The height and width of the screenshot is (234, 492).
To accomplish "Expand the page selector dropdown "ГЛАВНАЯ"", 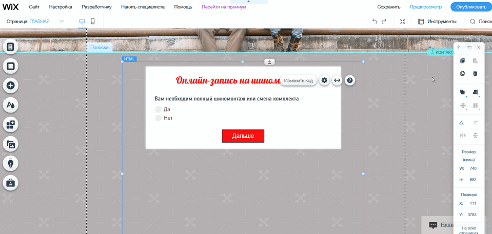I will point(62,22).
